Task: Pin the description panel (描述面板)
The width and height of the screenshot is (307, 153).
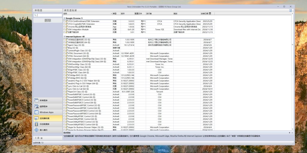Action: click(x=289, y=133)
